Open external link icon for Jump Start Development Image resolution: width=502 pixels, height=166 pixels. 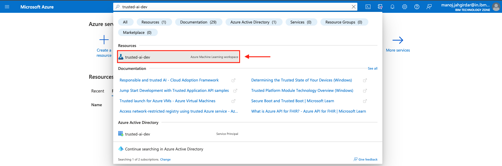click(x=235, y=91)
